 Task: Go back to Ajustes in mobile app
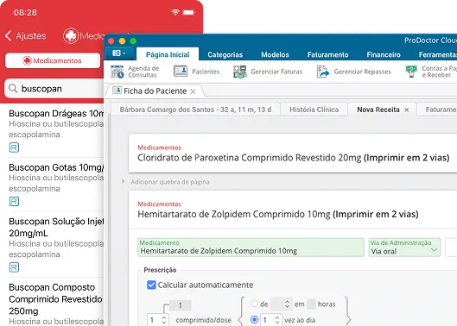click(26, 36)
